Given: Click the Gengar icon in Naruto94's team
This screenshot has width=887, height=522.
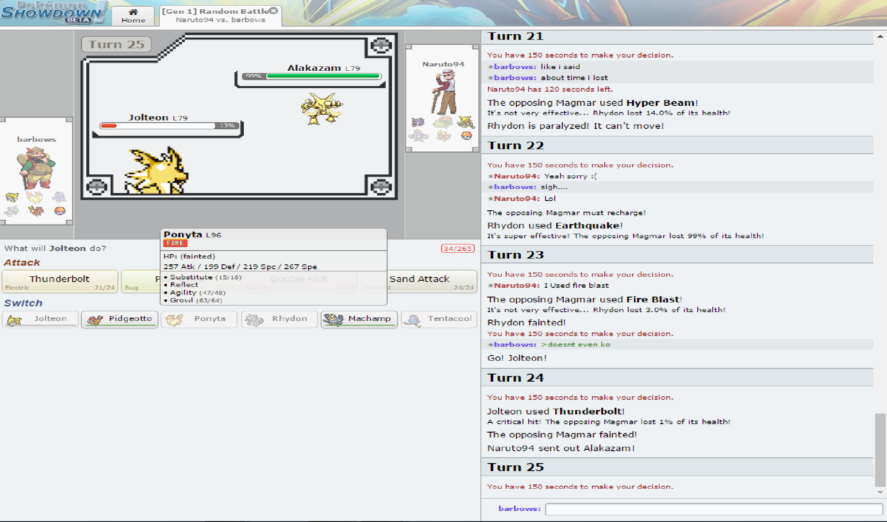Looking at the screenshot, I should [418, 122].
